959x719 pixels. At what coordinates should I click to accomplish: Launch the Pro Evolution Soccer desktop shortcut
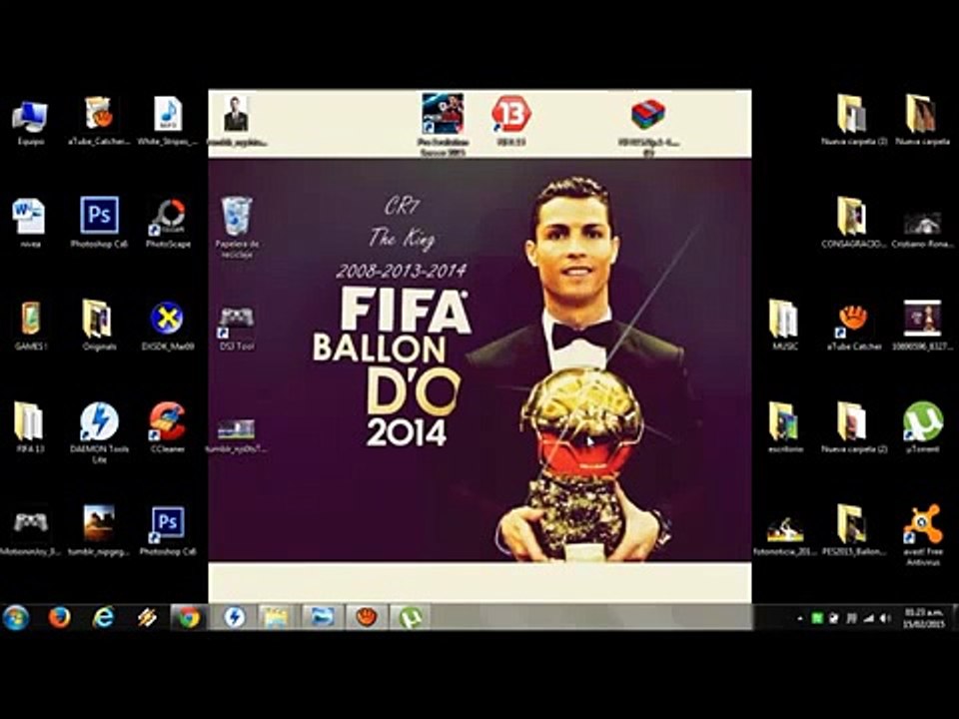click(443, 114)
